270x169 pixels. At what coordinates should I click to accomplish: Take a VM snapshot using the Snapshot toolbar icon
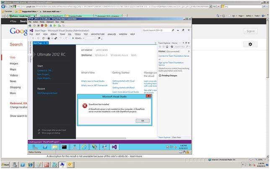[60, 26]
